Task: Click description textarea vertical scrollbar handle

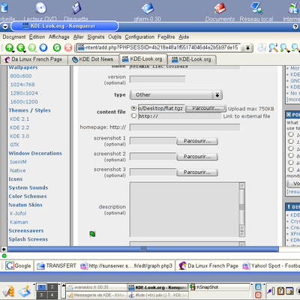Action: click(241, 207)
